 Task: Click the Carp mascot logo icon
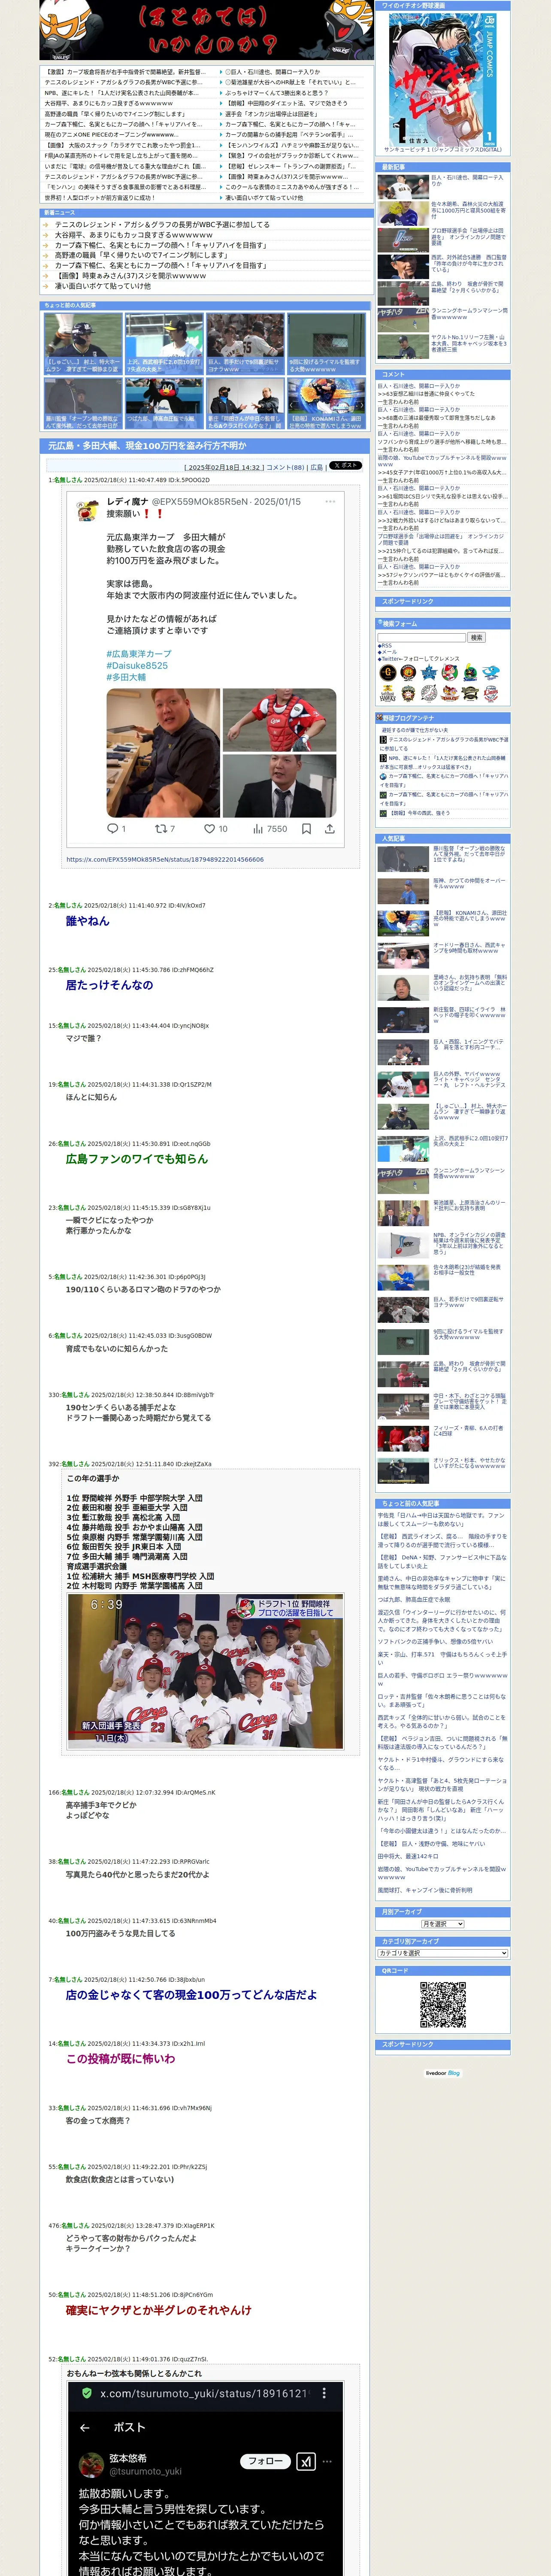(450, 673)
